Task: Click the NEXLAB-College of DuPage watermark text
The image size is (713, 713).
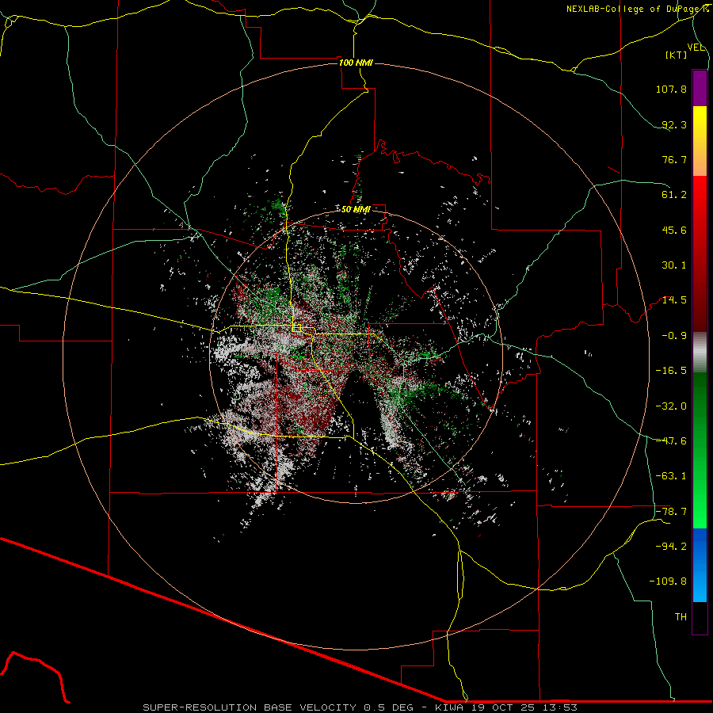Action: click(x=638, y=9)
